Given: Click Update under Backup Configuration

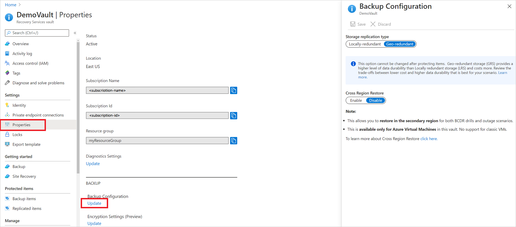Looking at the screenshot, I should 94,203.
